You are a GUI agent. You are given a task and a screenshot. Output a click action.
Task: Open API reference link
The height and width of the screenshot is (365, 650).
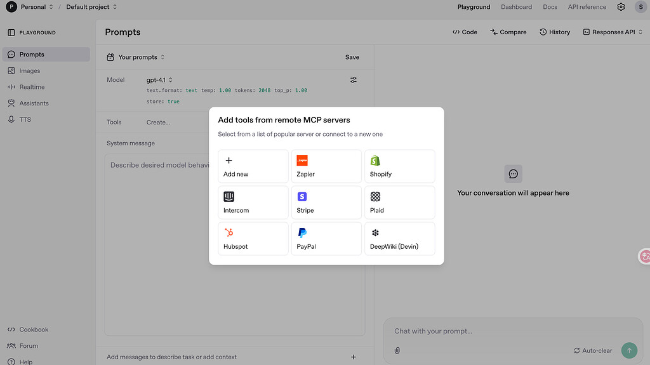point(587,7)
